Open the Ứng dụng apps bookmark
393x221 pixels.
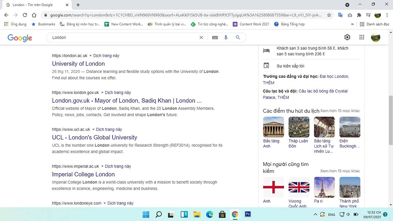(x=15, y=24)
